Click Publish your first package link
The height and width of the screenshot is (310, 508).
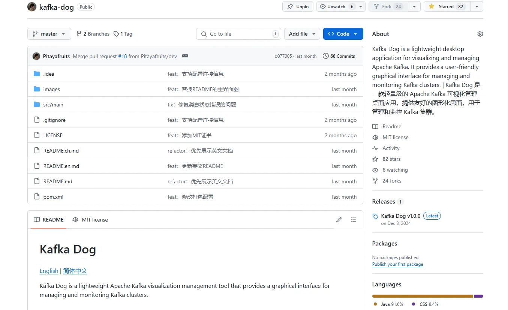(x=397, y=264)
